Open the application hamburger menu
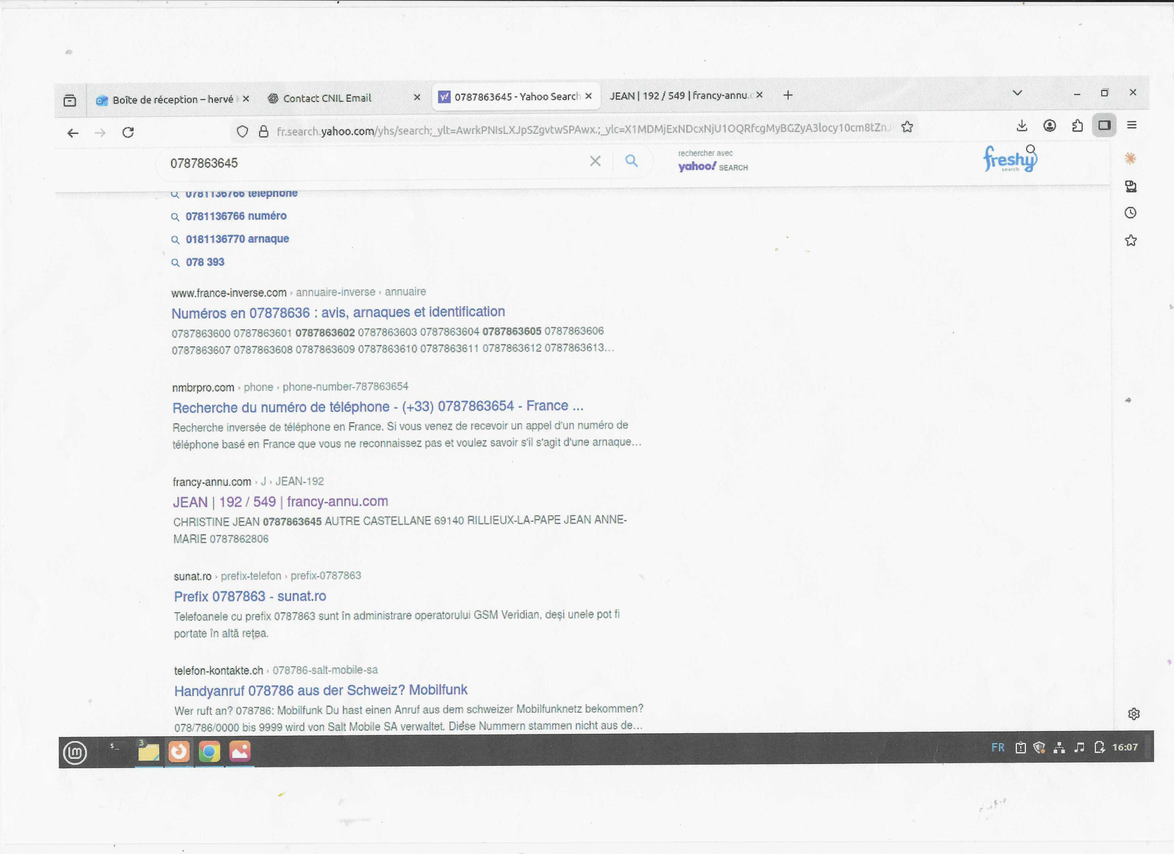The width and height of the screenshot is (1174, 854). coord(1132,125)
